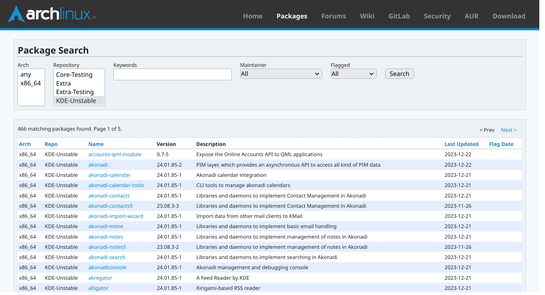
Task: Open akregator package link
Action: (x=100, y=278)
